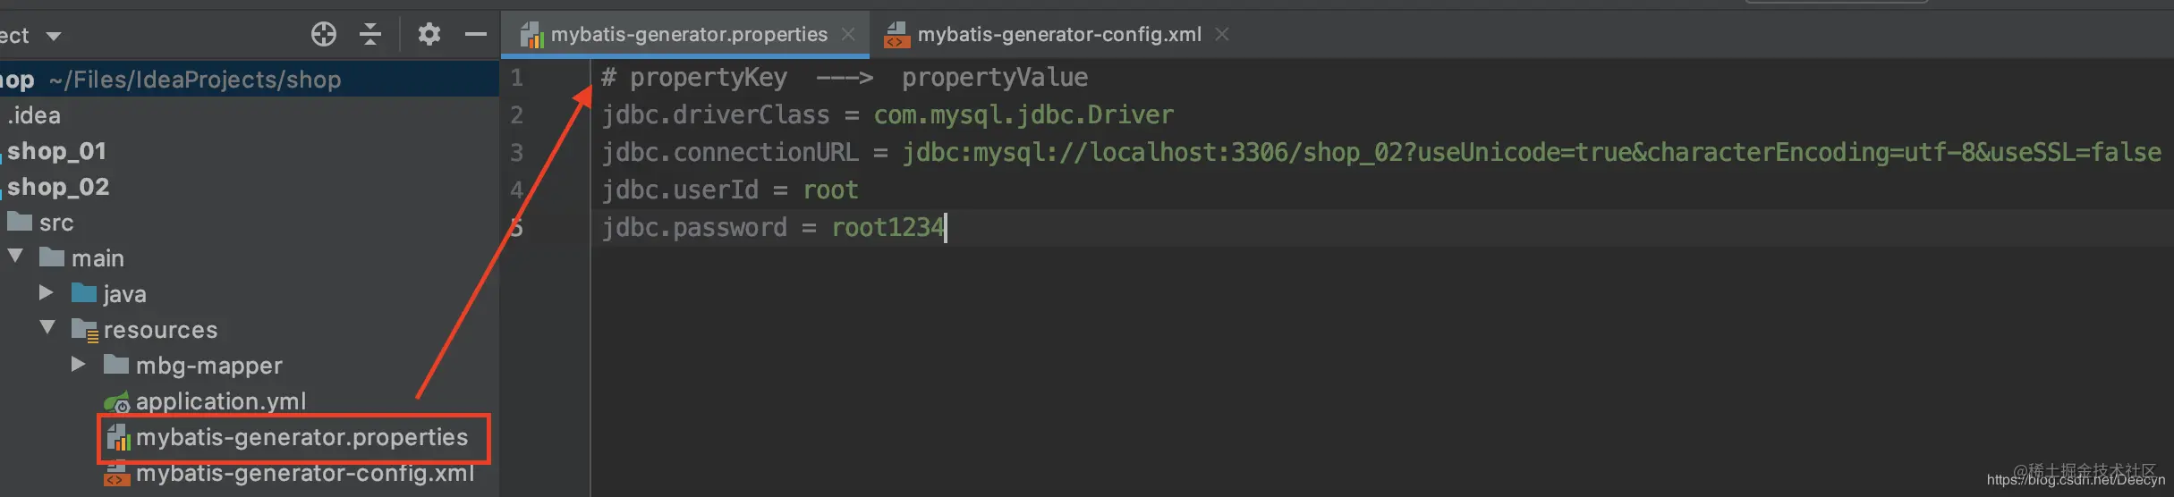Click line number 3 in gutter
Screen dimensions: 2174x497
tap(517, 153)
